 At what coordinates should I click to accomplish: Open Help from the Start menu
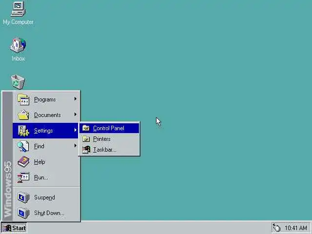pos(45,161)
